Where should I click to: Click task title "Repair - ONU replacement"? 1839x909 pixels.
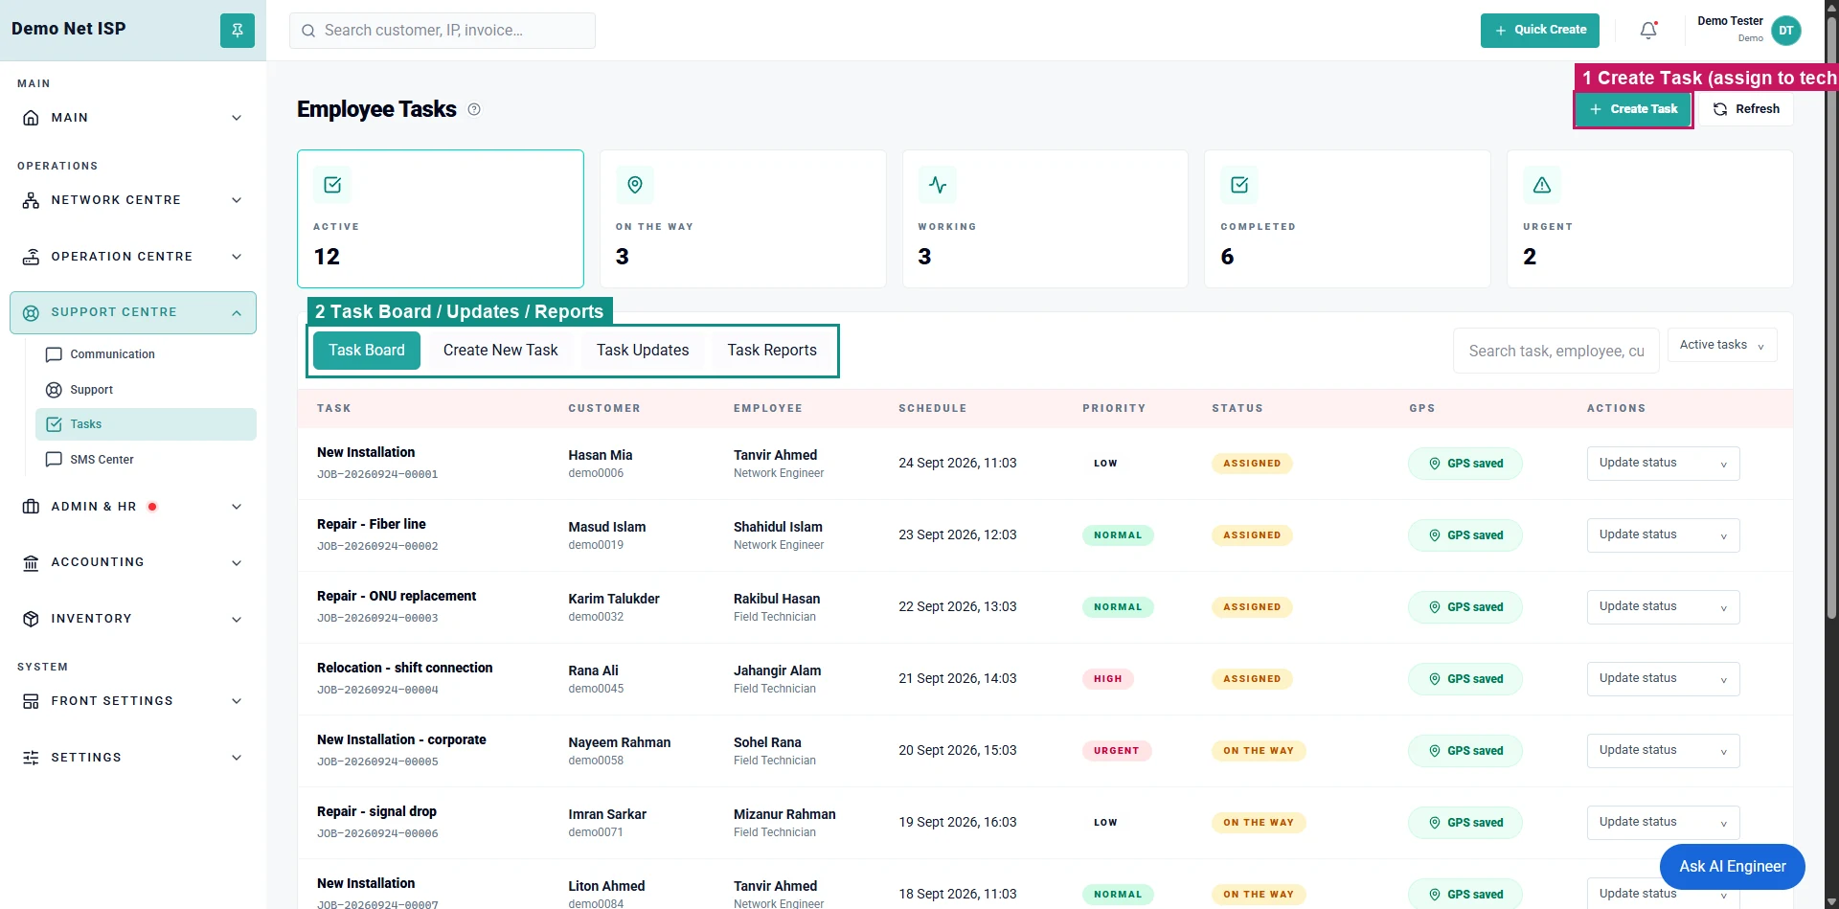pos(397,596)
